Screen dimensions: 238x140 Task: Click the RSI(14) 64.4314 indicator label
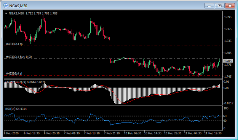pos(16,109)
